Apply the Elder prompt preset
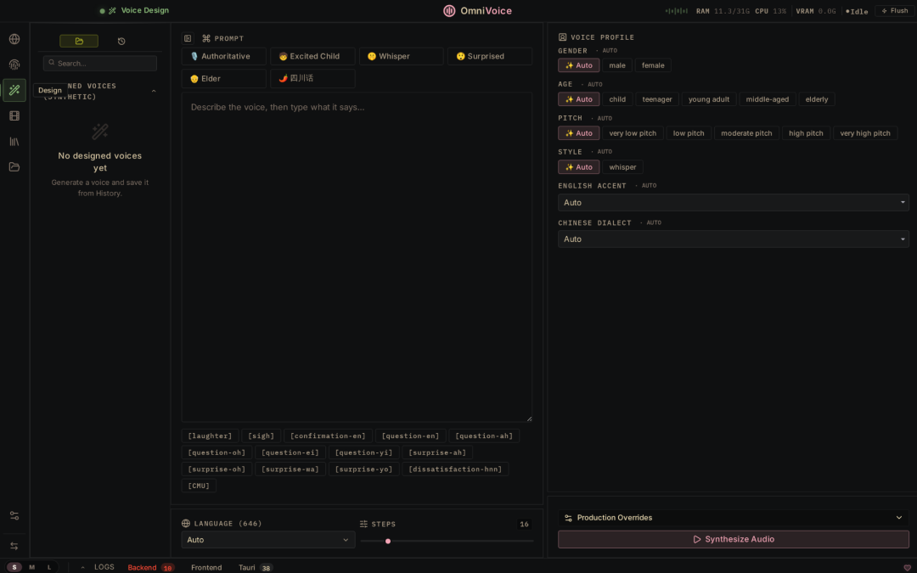This screenshot has height=573, width=917. [x=224, y=78]
